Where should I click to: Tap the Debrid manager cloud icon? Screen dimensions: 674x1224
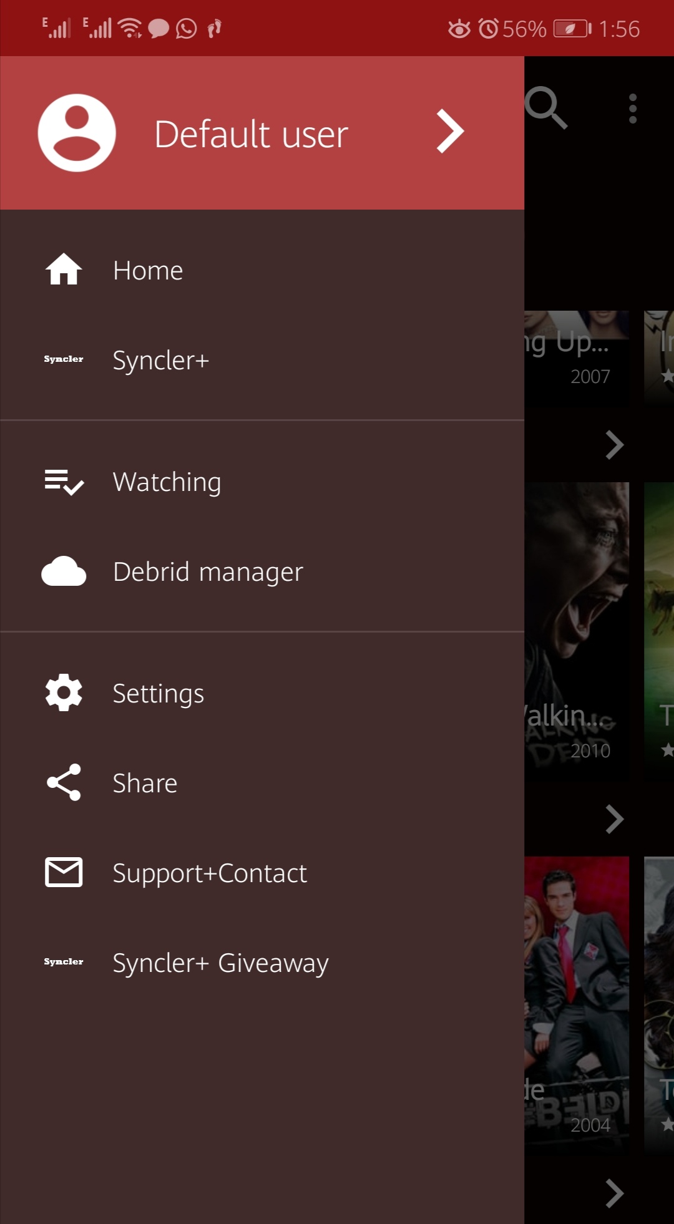64,571
